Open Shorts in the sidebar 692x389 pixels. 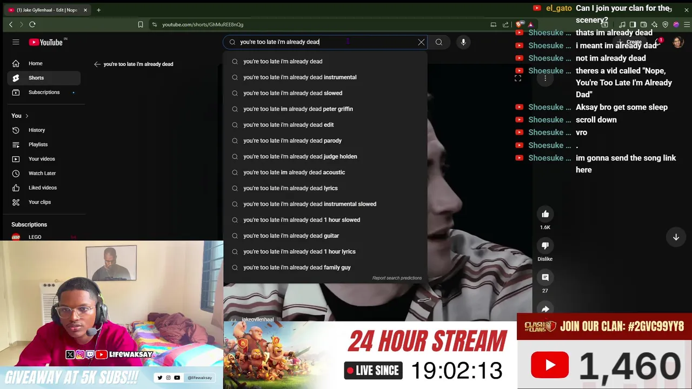(x=44, y=78)
